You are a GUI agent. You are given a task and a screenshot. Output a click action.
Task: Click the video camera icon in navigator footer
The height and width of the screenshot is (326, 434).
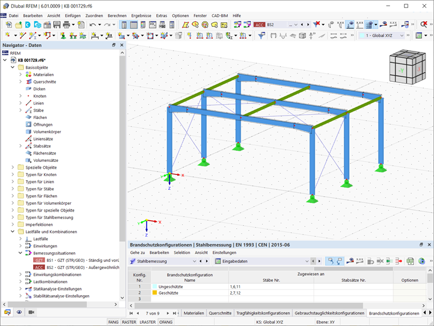coord(31,312)
